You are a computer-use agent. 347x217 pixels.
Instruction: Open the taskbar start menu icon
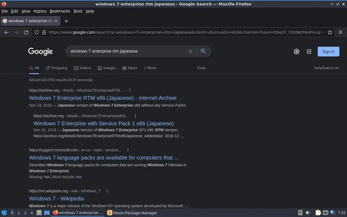tap(4, 213)
